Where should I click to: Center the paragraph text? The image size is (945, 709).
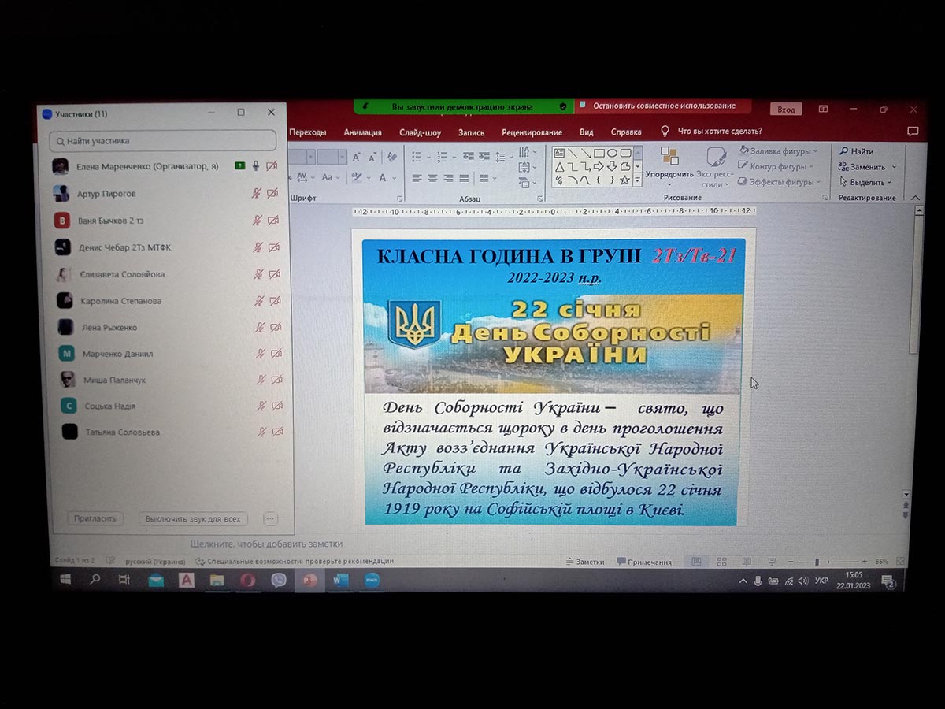pos(432,178)
